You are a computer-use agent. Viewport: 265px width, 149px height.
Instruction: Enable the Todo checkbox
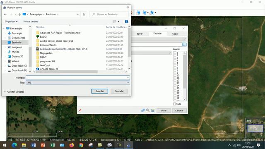(x=174, y=104)
